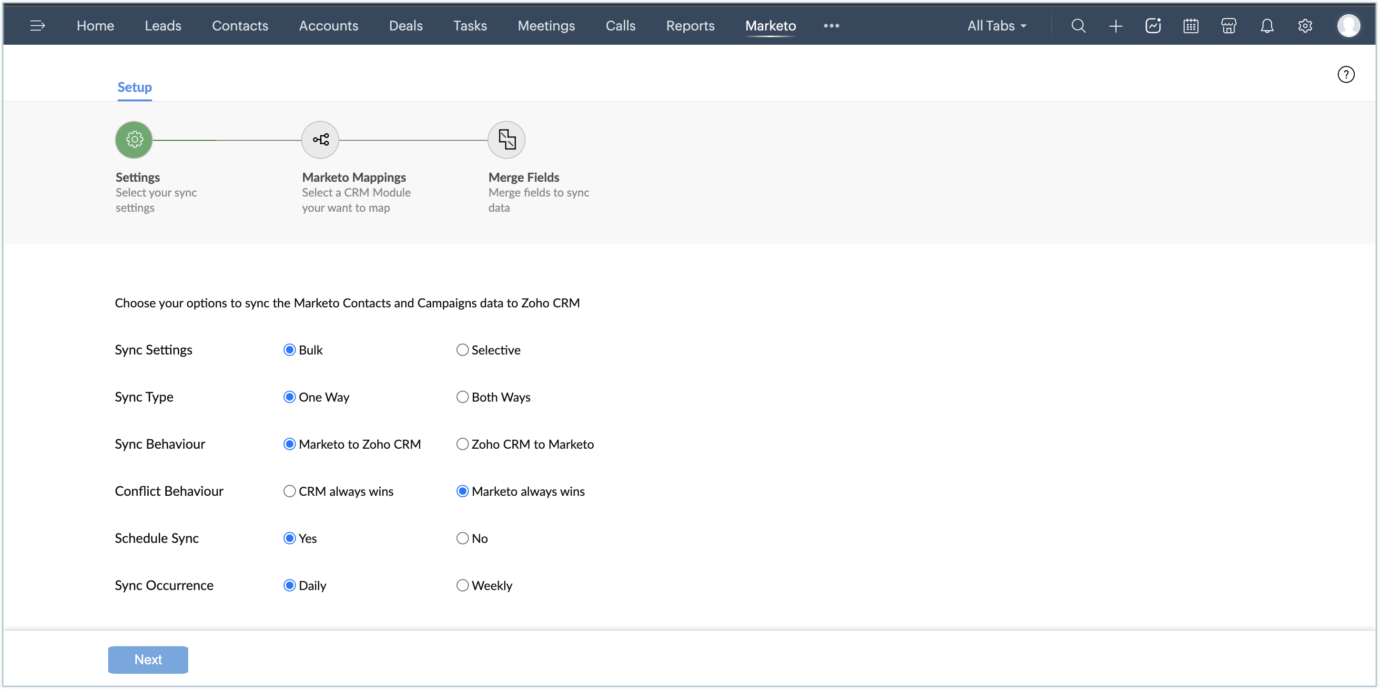Expand the All Tabs dropdown

coord(996,26)
